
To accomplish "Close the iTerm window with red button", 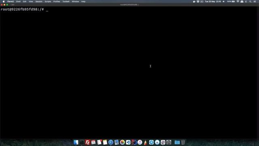I will click(2, 4).
